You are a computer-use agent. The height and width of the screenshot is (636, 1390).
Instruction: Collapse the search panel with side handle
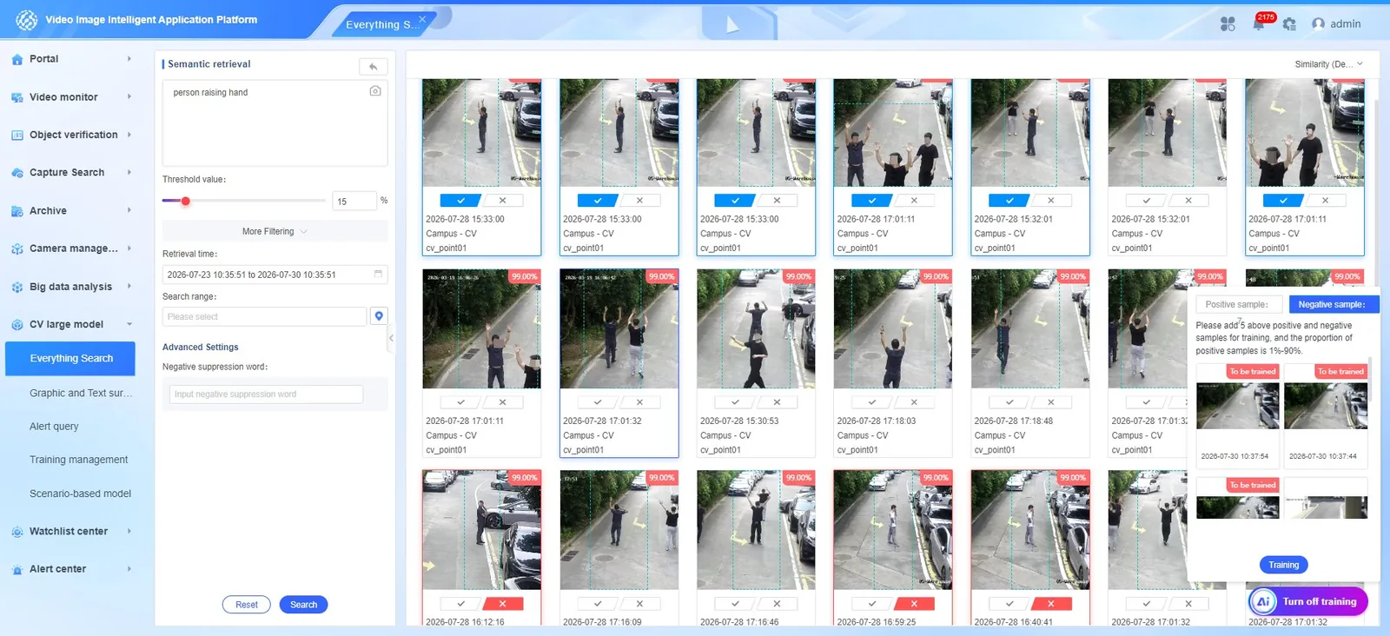tap(391, 338)
